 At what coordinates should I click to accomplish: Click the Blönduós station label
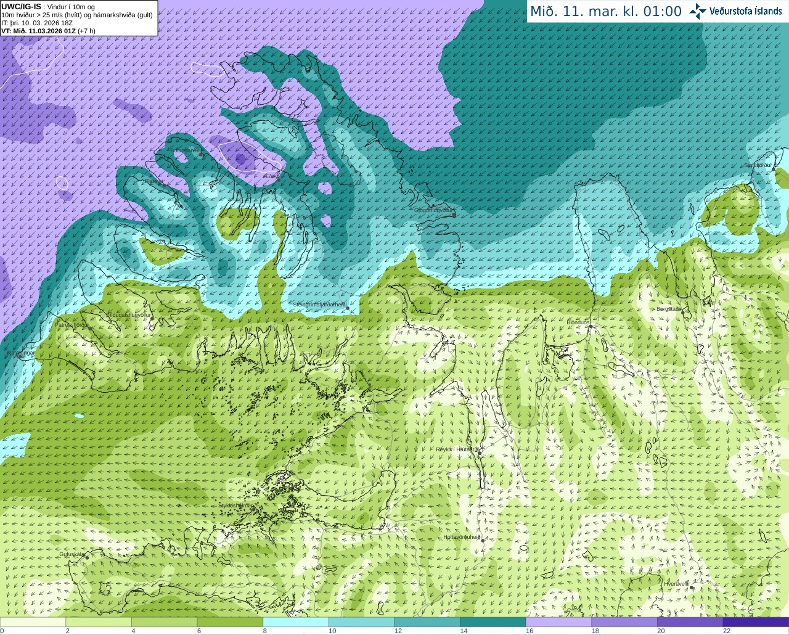pyautogui.click(x=578, y=322)
